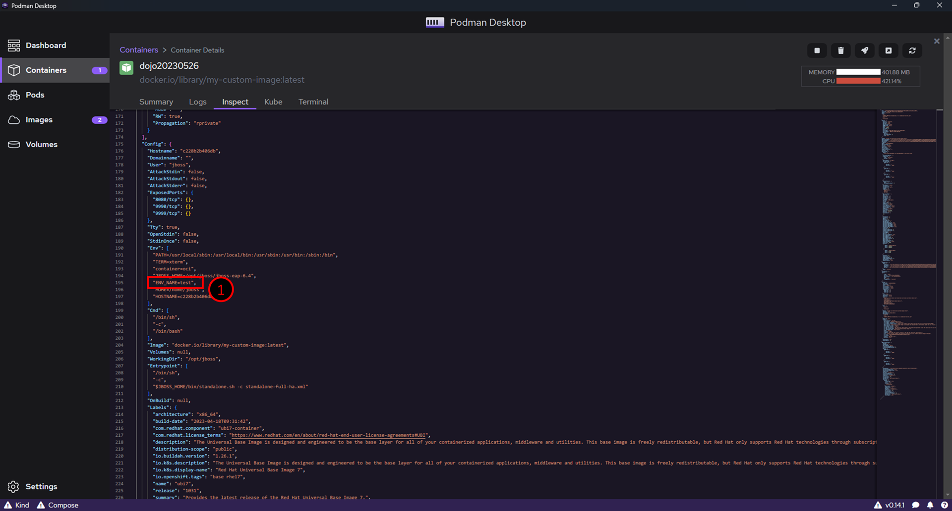Switch to the Kube tab

[x=273, y=102]
